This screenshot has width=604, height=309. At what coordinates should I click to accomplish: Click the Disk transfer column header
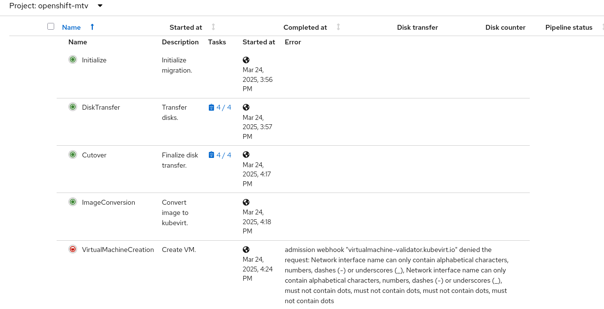[417, 27]
